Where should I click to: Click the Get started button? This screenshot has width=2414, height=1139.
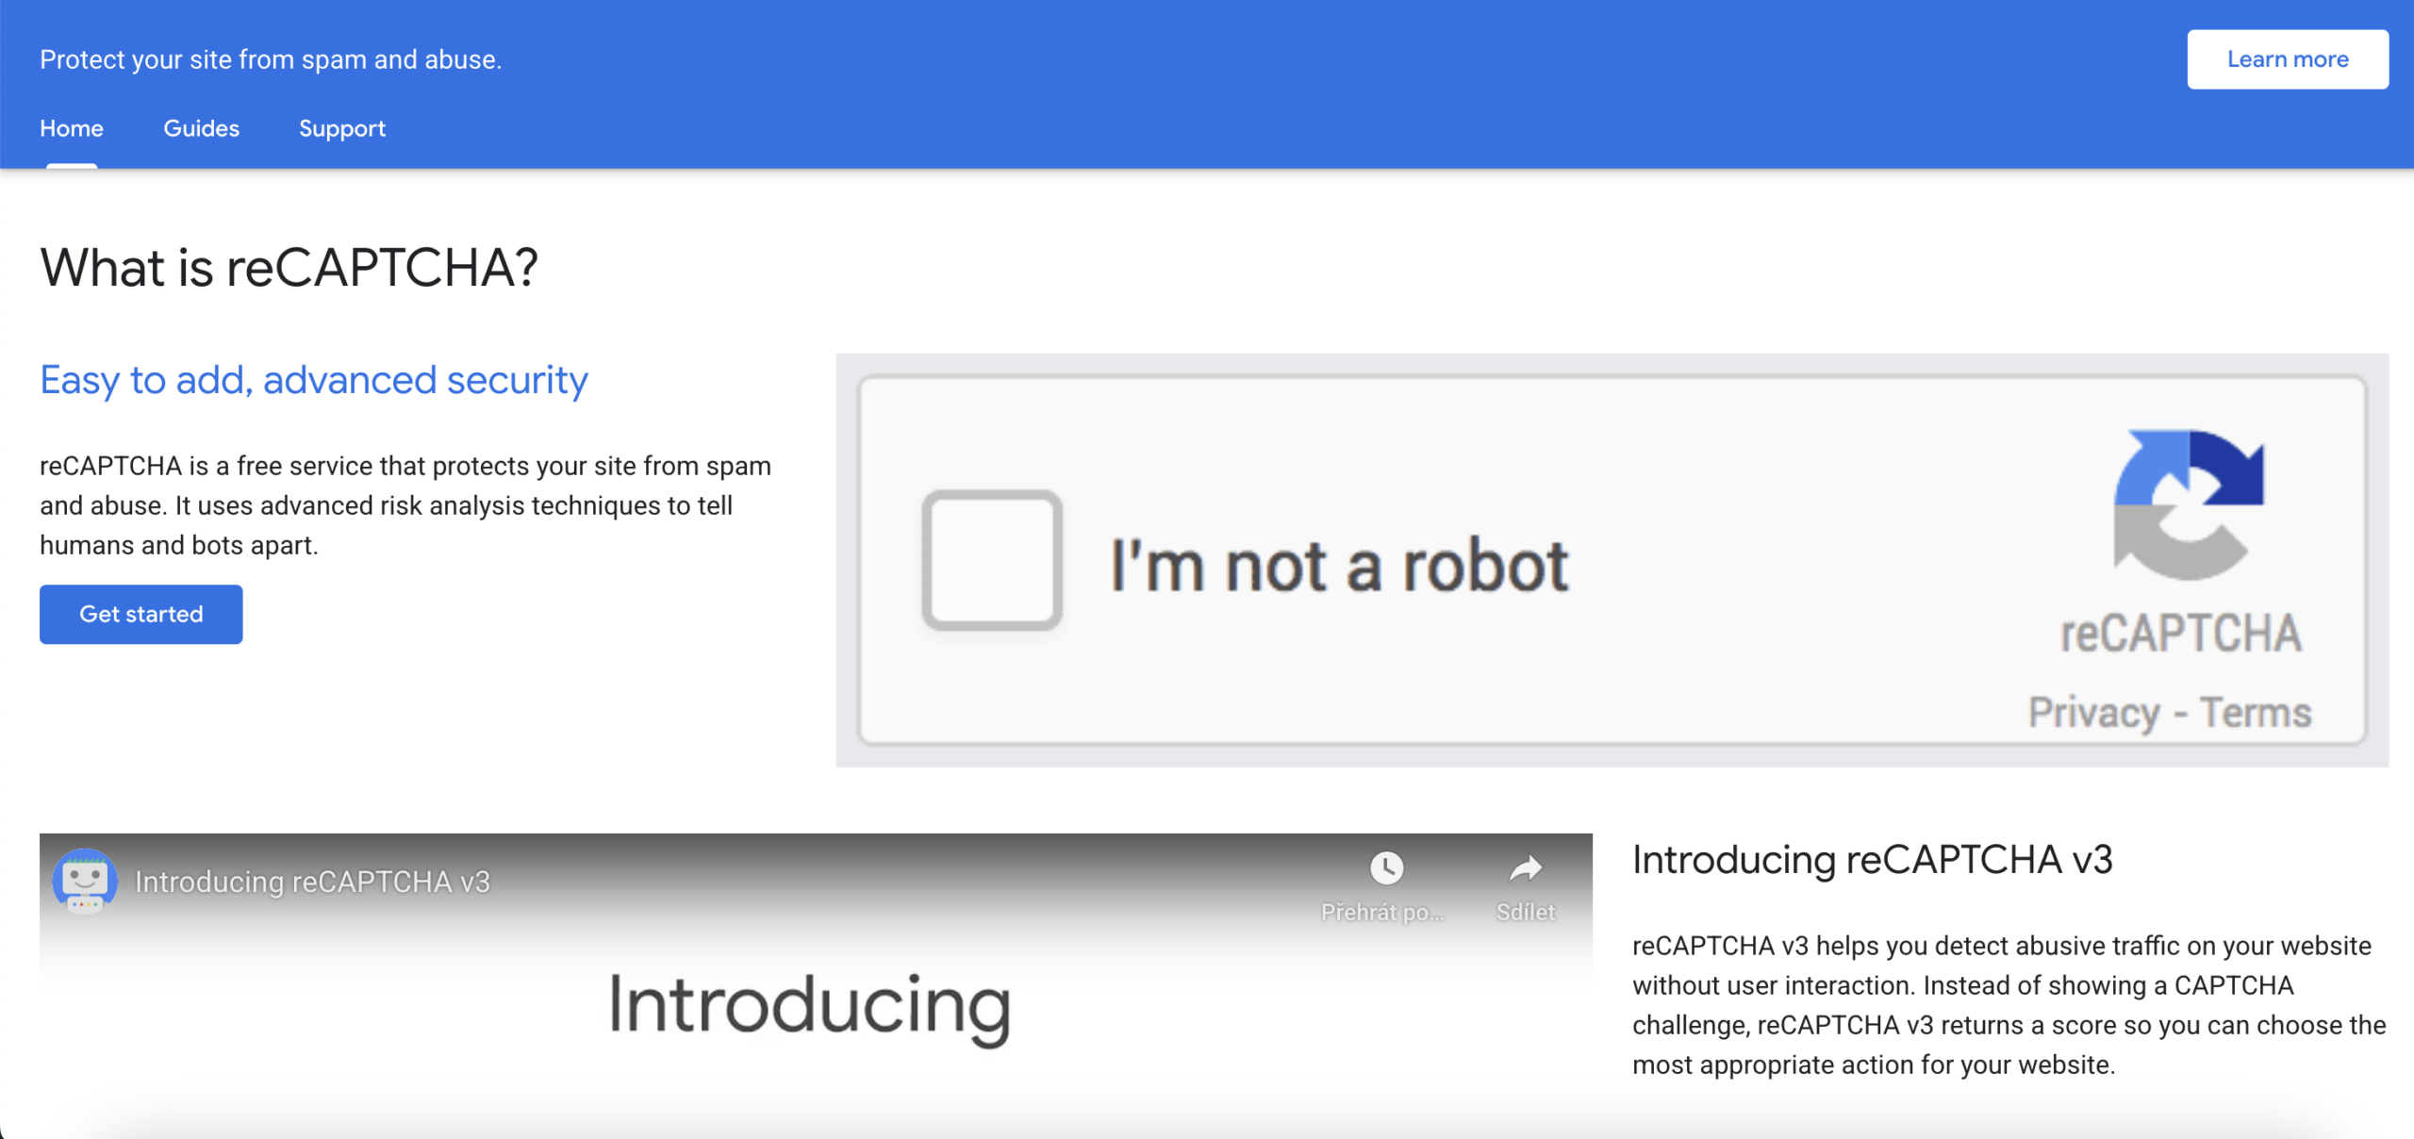[x=141, y=614]
